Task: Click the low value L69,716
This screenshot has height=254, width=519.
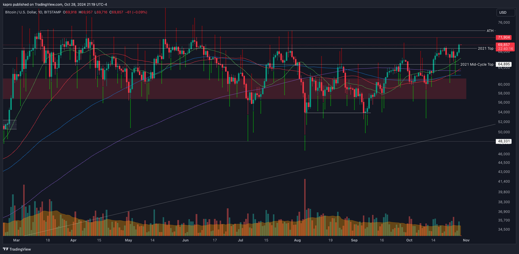Action: [101, 12]
